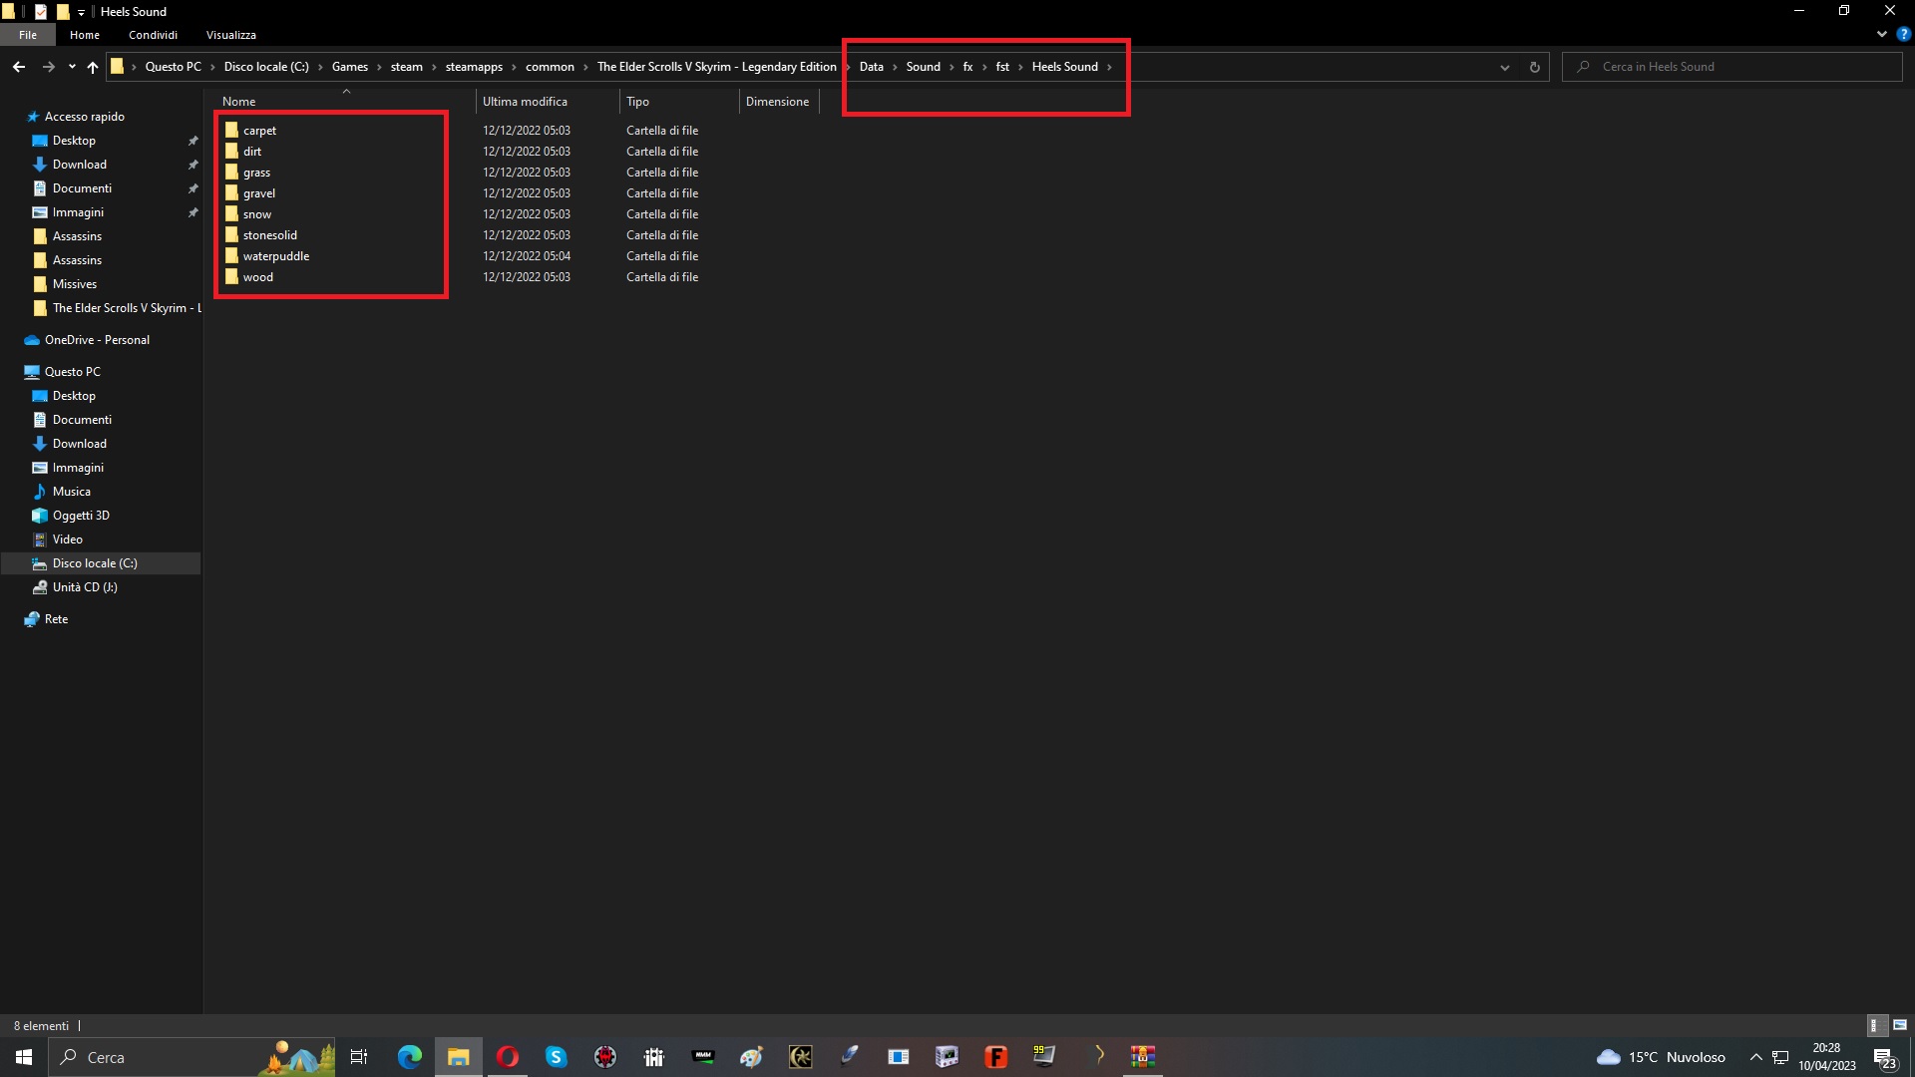Select the dirt folder icon
The width and height of the screenshot is (1915, 1077).
click(231, 152)
